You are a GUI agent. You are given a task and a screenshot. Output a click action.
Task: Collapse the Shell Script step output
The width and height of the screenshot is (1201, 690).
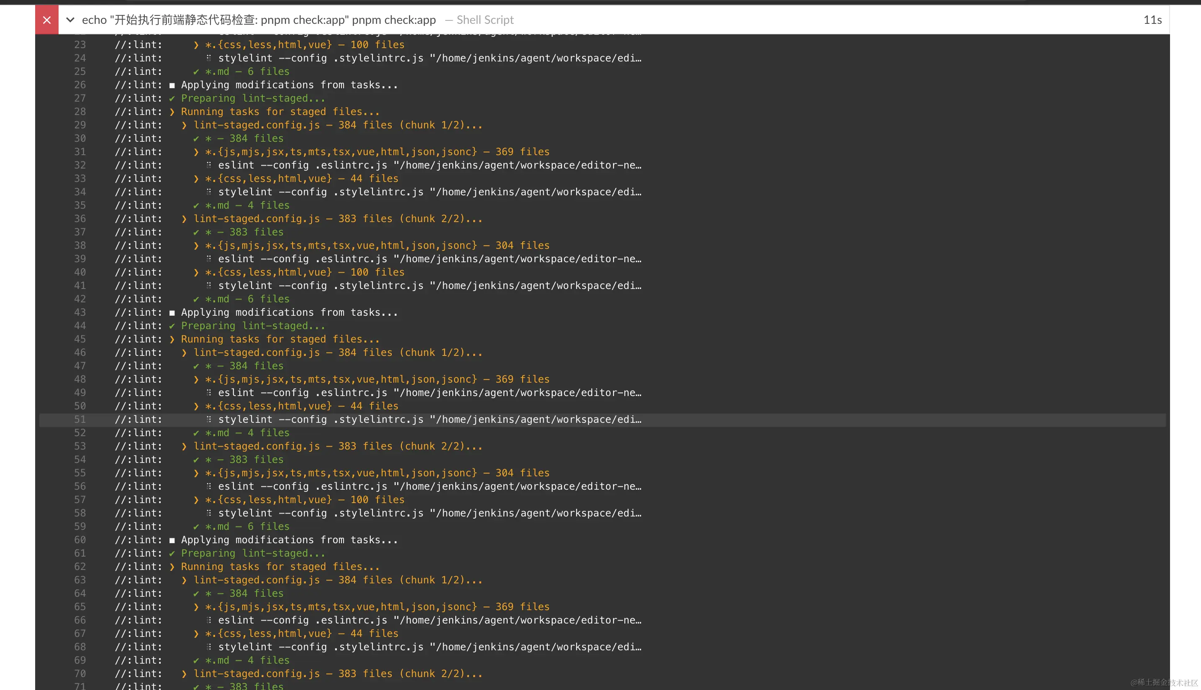[x=70, y=20]
